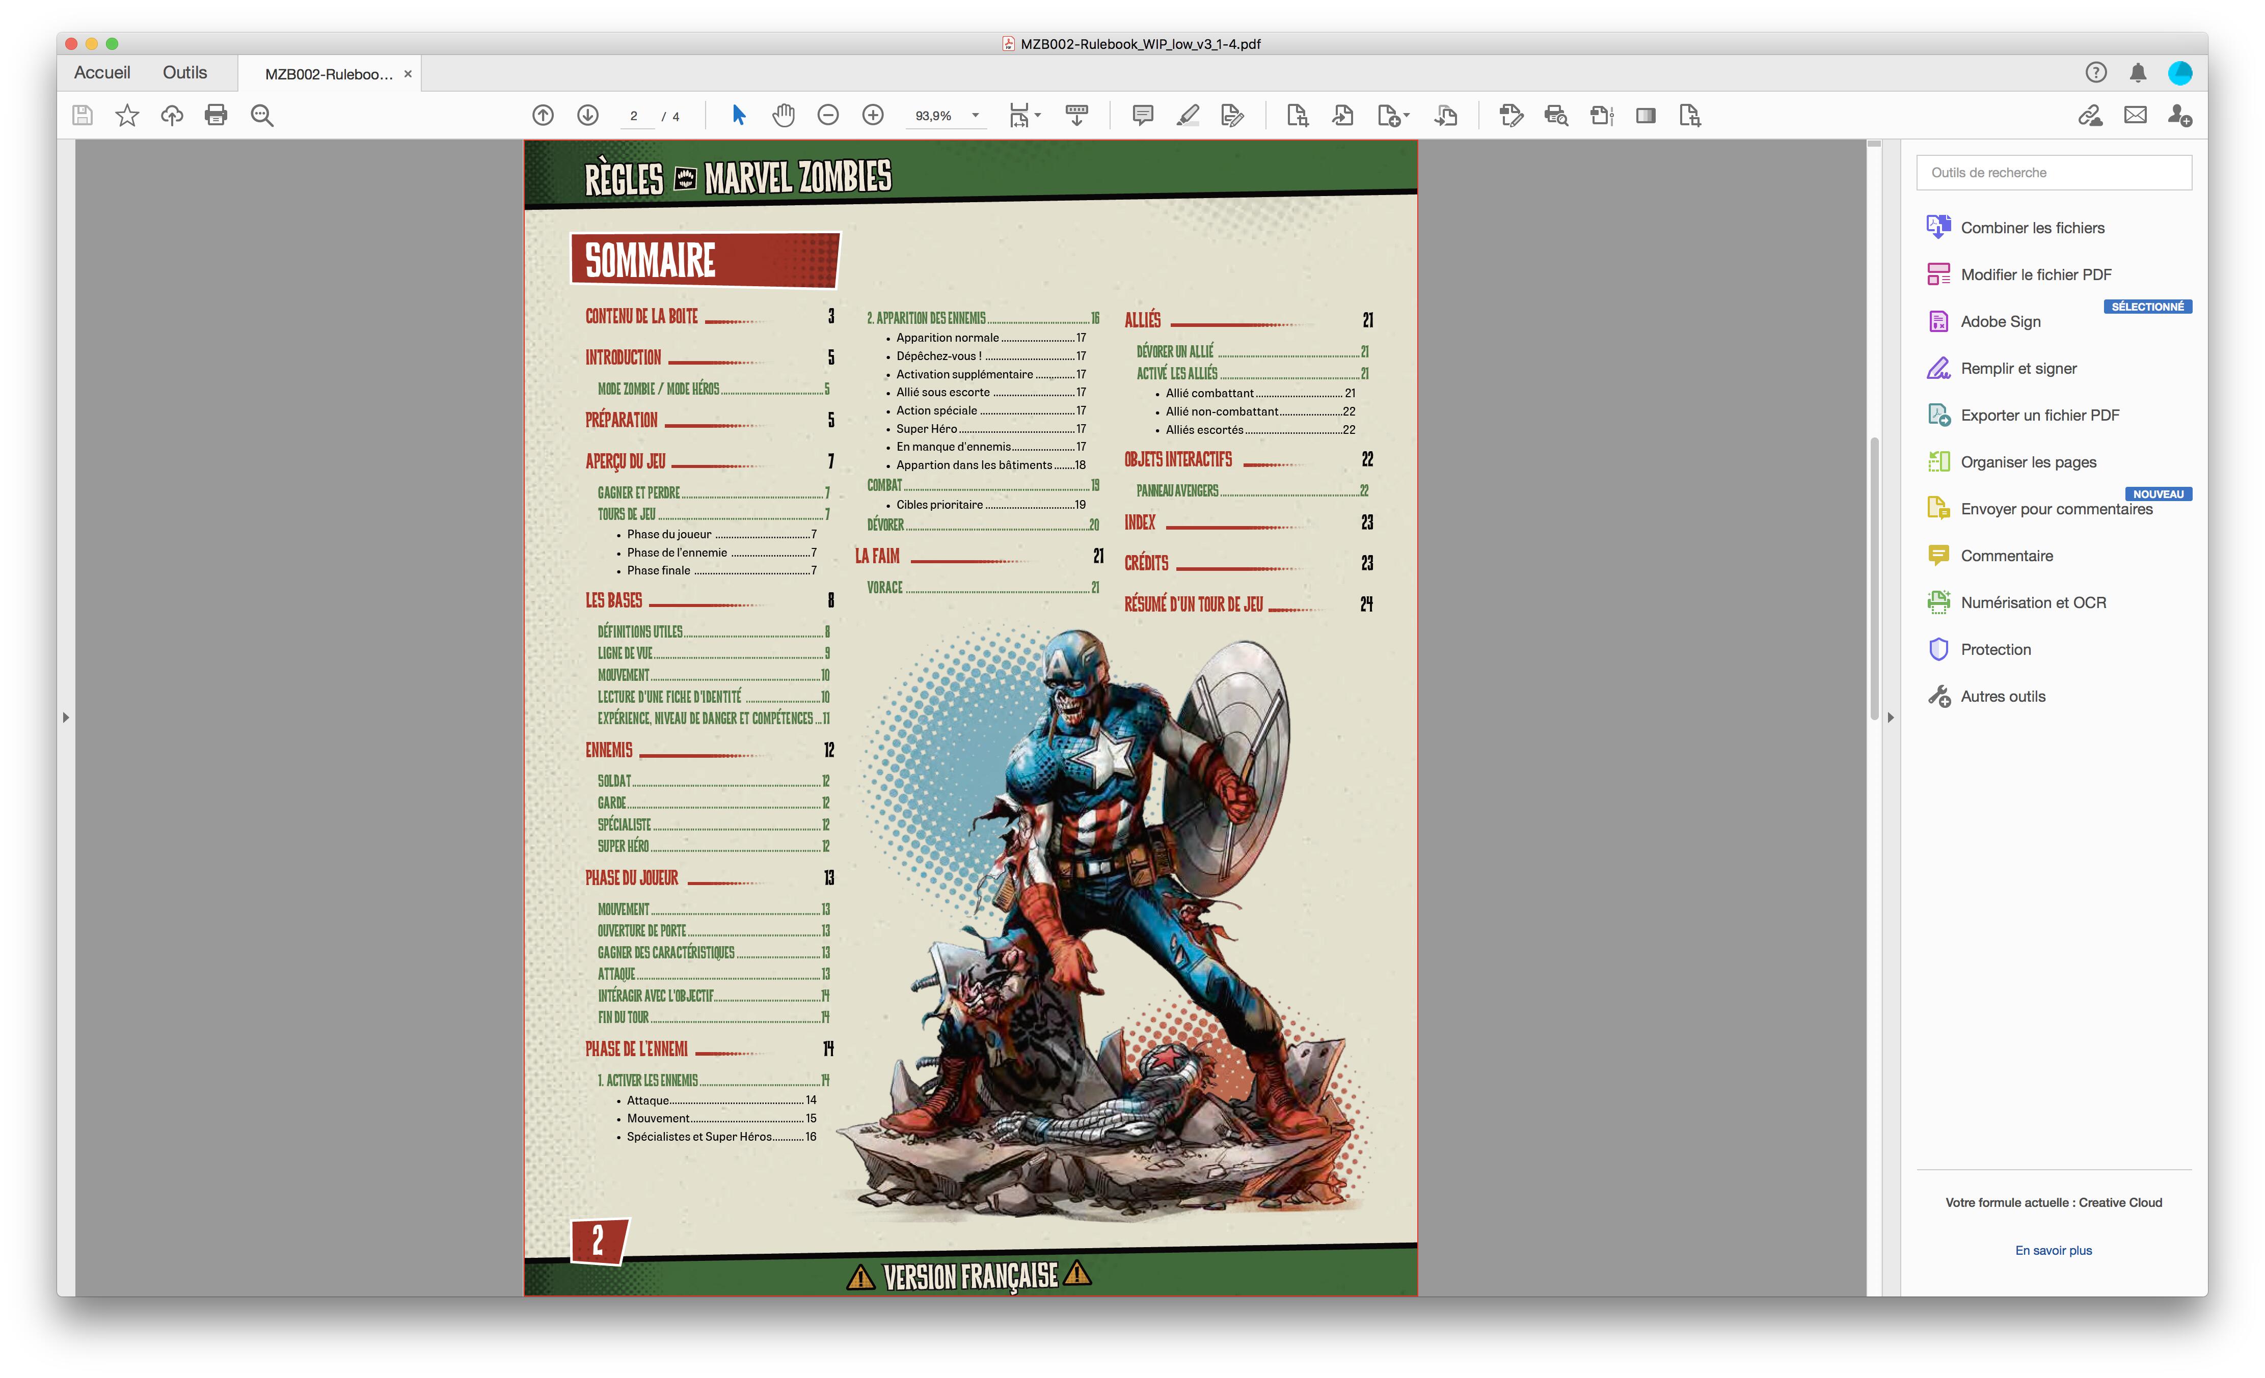The height and width of the screenshot is (1378, 2265).
Task: Send file by email envelope icon
Action: (2136, 115)
